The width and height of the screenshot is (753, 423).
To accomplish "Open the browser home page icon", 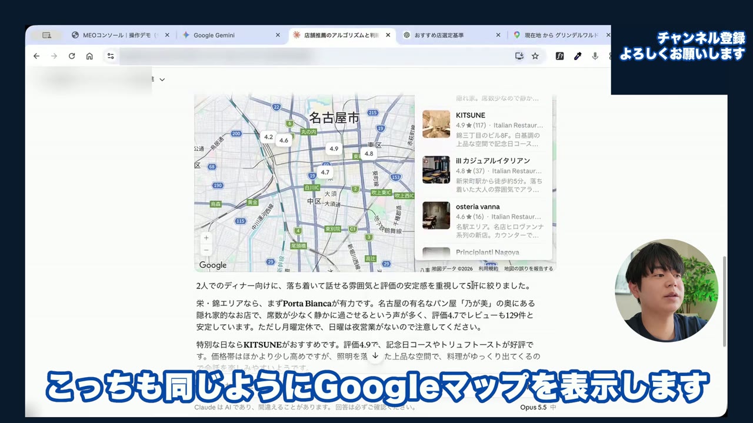I will [89, 56].
